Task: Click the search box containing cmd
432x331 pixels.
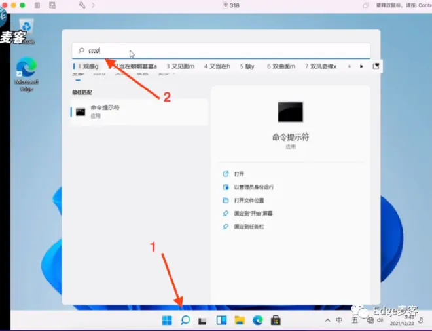Action: click(x=221, y=50)
